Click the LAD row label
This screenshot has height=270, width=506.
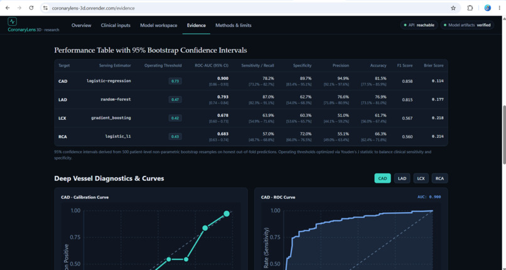pos(63,100)
